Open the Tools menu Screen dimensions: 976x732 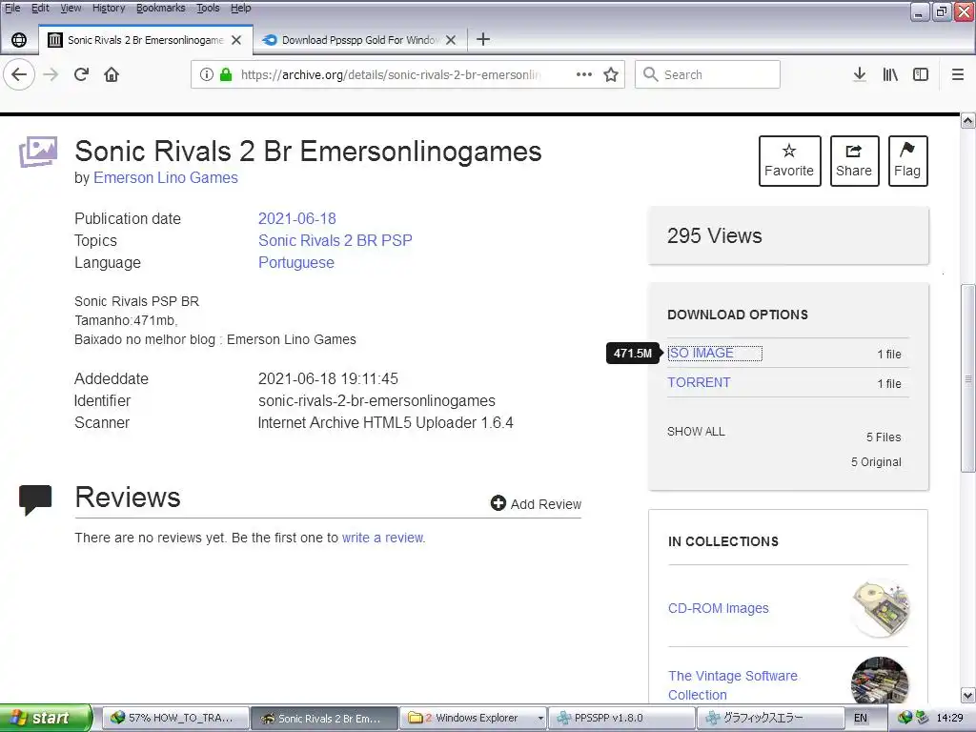(208, 8)
